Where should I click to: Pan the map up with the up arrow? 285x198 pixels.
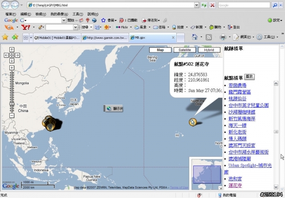coord(12,49)
